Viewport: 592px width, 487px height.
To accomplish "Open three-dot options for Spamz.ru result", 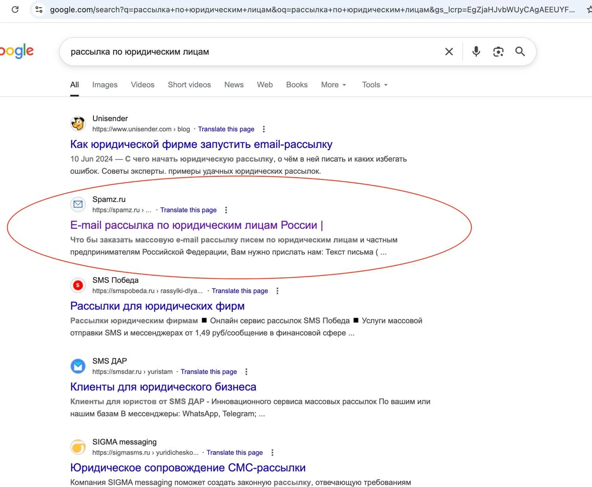I will tap(226, 210).
